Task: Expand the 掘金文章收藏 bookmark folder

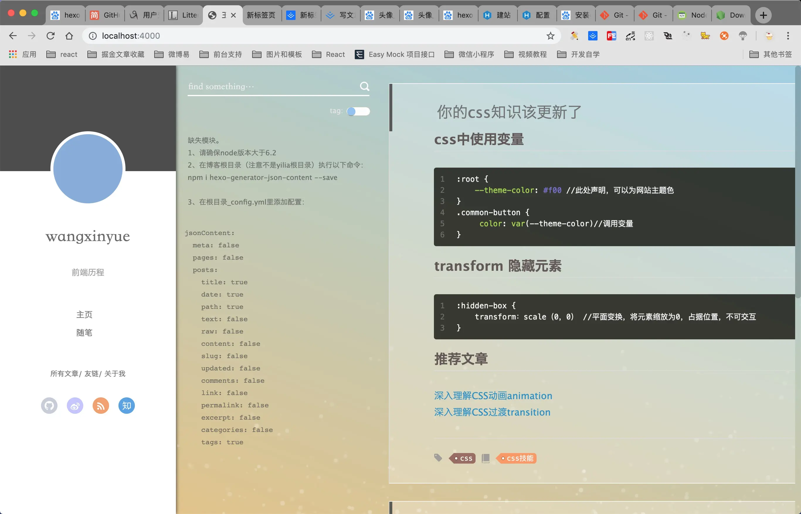Action: (x=116, y=55)
